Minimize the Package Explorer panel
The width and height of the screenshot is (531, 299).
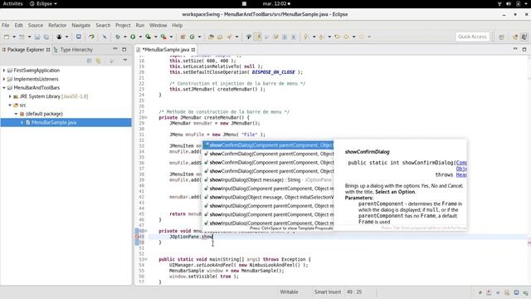(115, 49)
